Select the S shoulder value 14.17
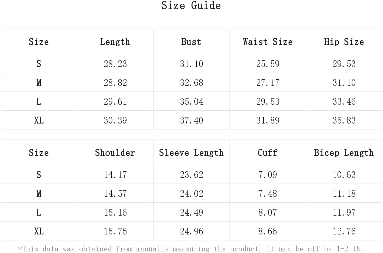This screenshot has width=383, height=253. [x=115, y=175]
